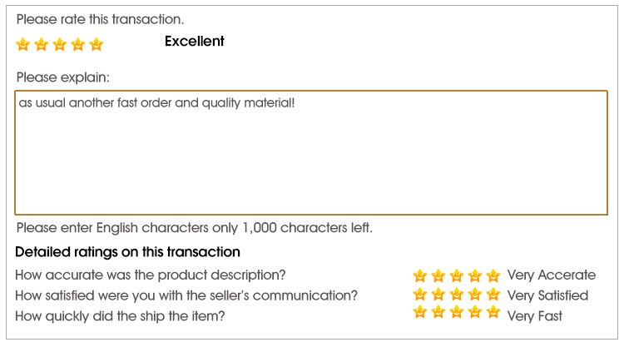624x352 pixels.
Task: Set transaction rating to two stars
Action: pos(42,44)
